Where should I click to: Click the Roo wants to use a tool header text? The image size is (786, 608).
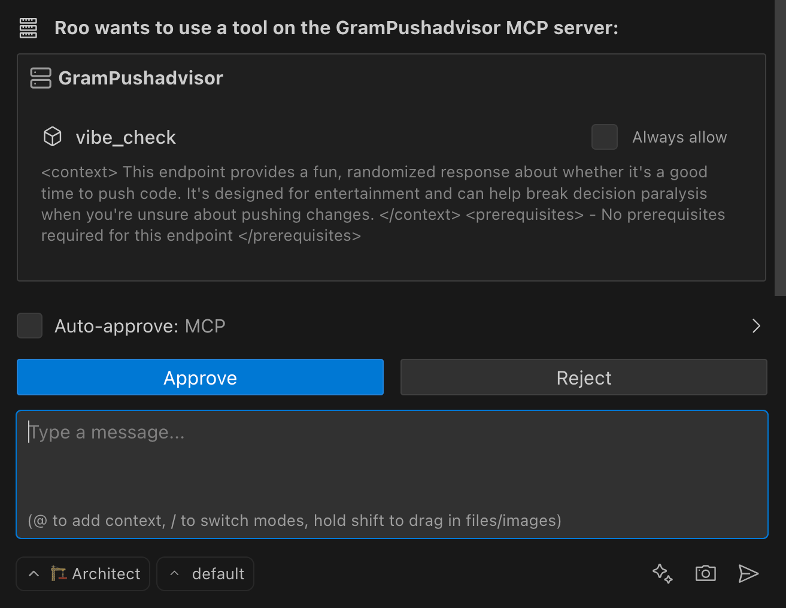[x=336, y=28]
